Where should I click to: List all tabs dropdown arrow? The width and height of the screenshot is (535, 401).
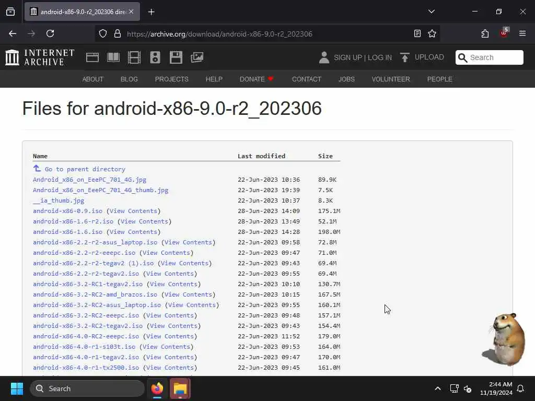431,11
